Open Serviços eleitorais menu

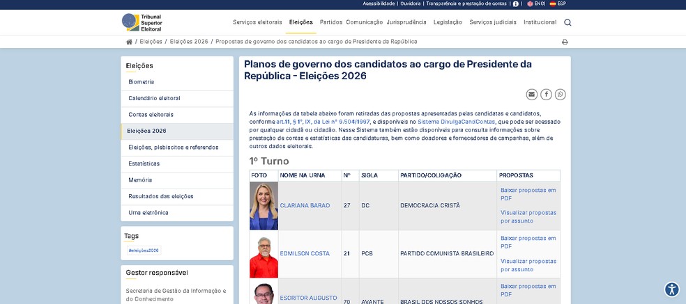[257, 22]
